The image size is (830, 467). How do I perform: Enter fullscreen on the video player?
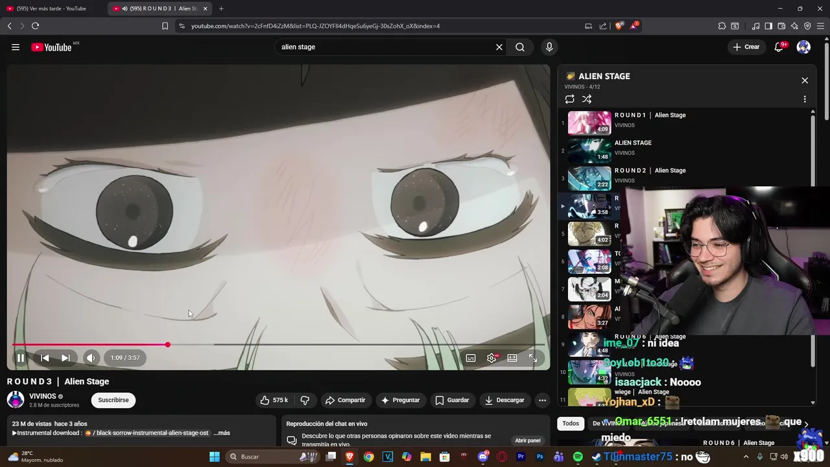click(x=533, y=358)
